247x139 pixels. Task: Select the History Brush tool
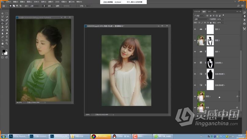coord(7,27)
